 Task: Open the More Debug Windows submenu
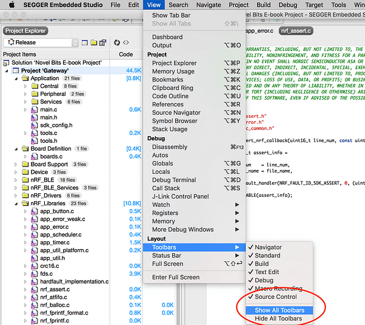194,230
